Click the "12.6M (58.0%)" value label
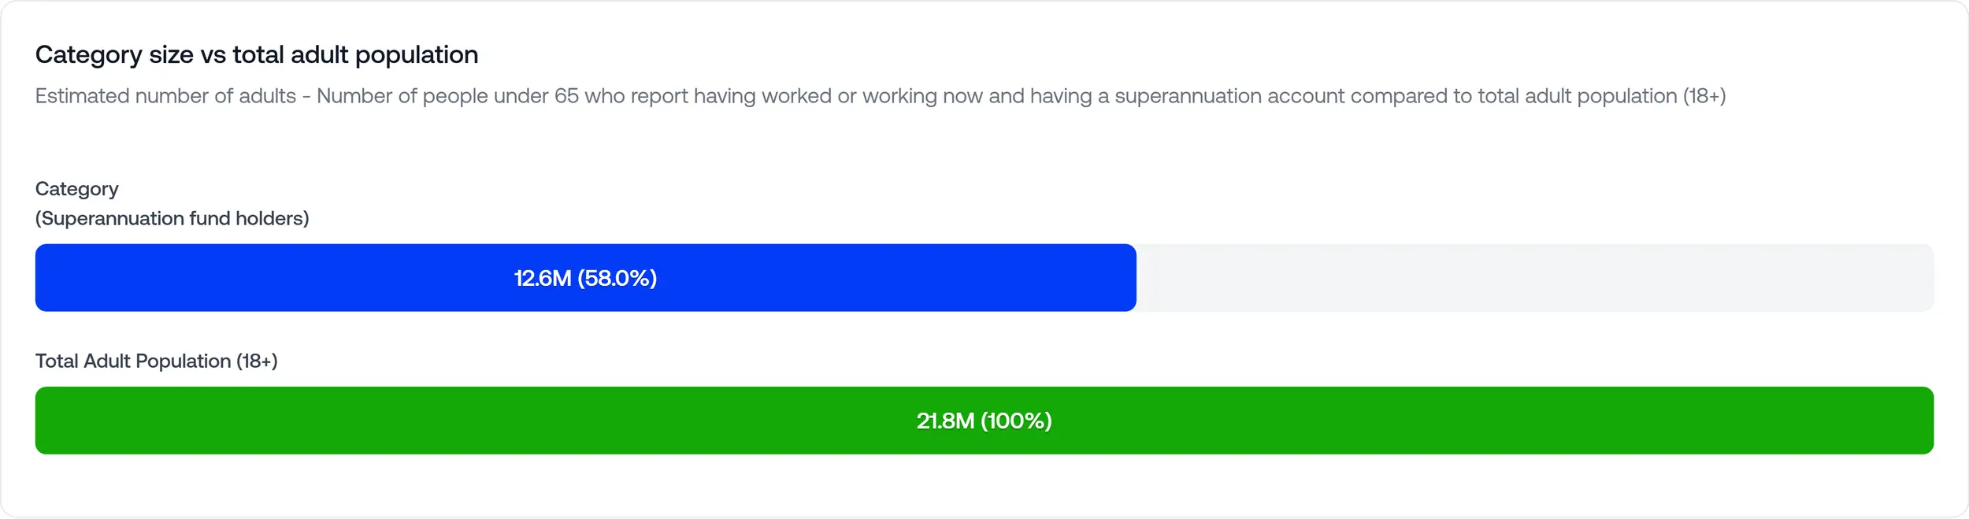Viewport: 1969px width, 519px height. 585,278
